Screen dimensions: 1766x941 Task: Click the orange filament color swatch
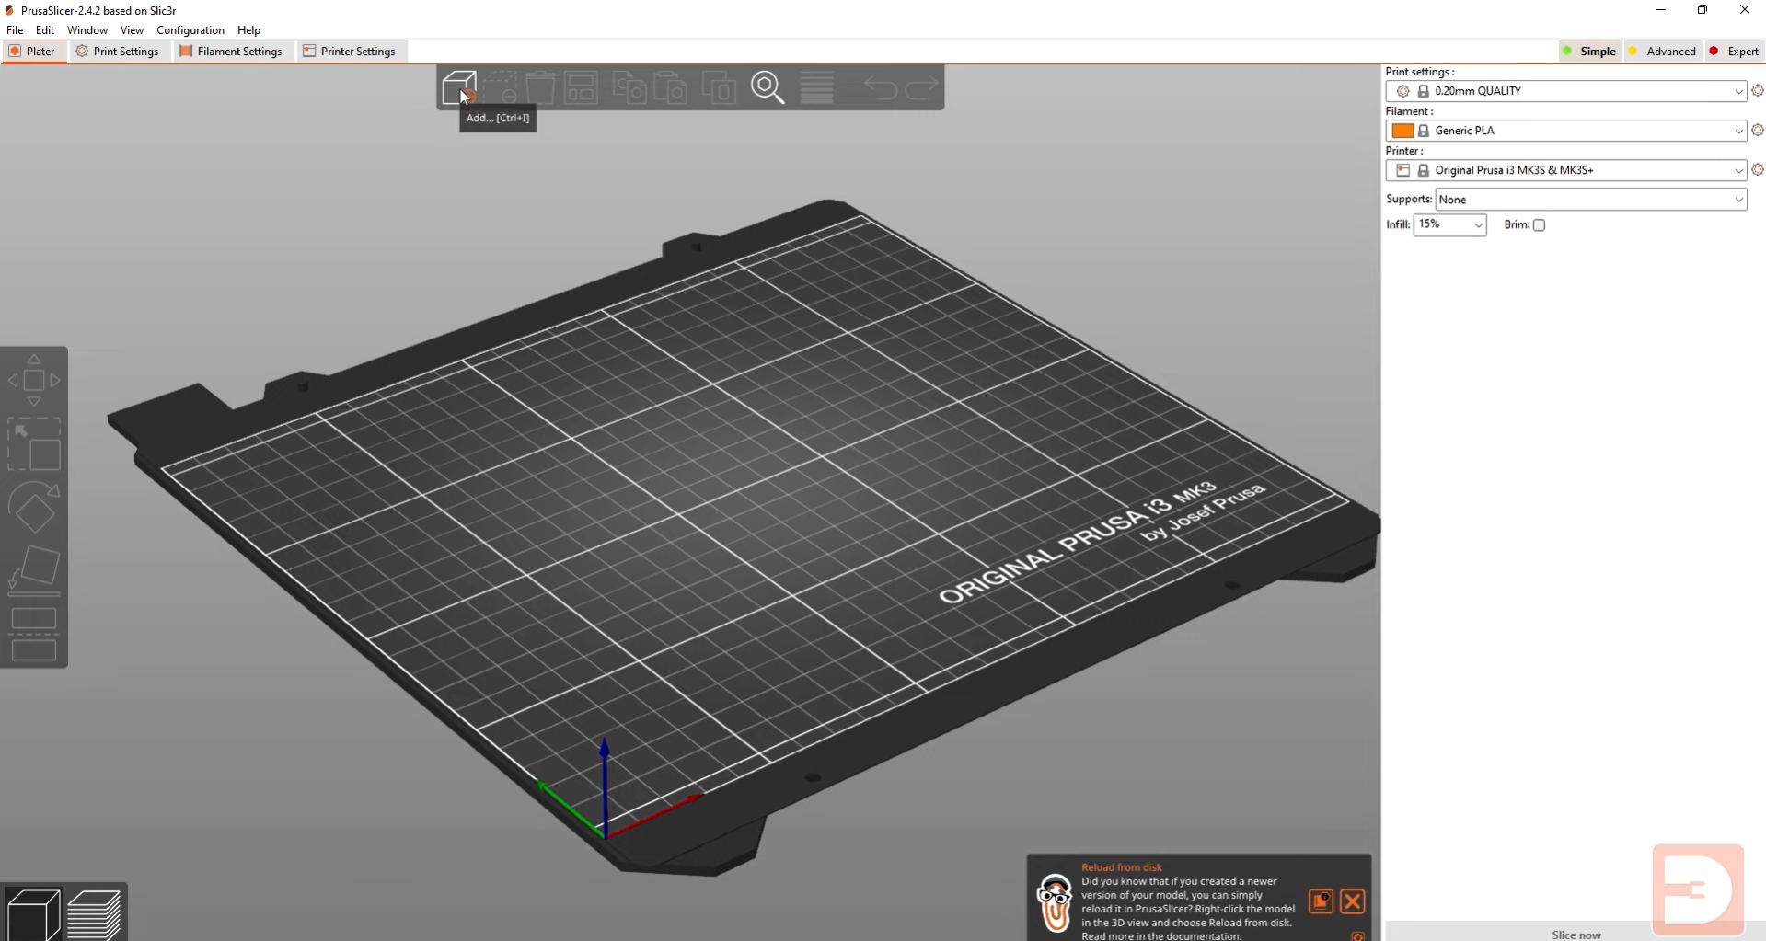tap(1402, 131)
